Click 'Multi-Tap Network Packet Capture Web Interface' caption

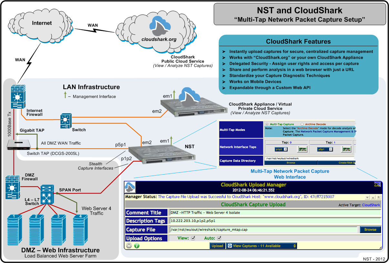coord(290,174)
